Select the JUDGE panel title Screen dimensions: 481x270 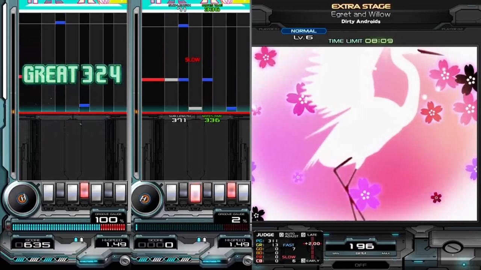[265, 235]
